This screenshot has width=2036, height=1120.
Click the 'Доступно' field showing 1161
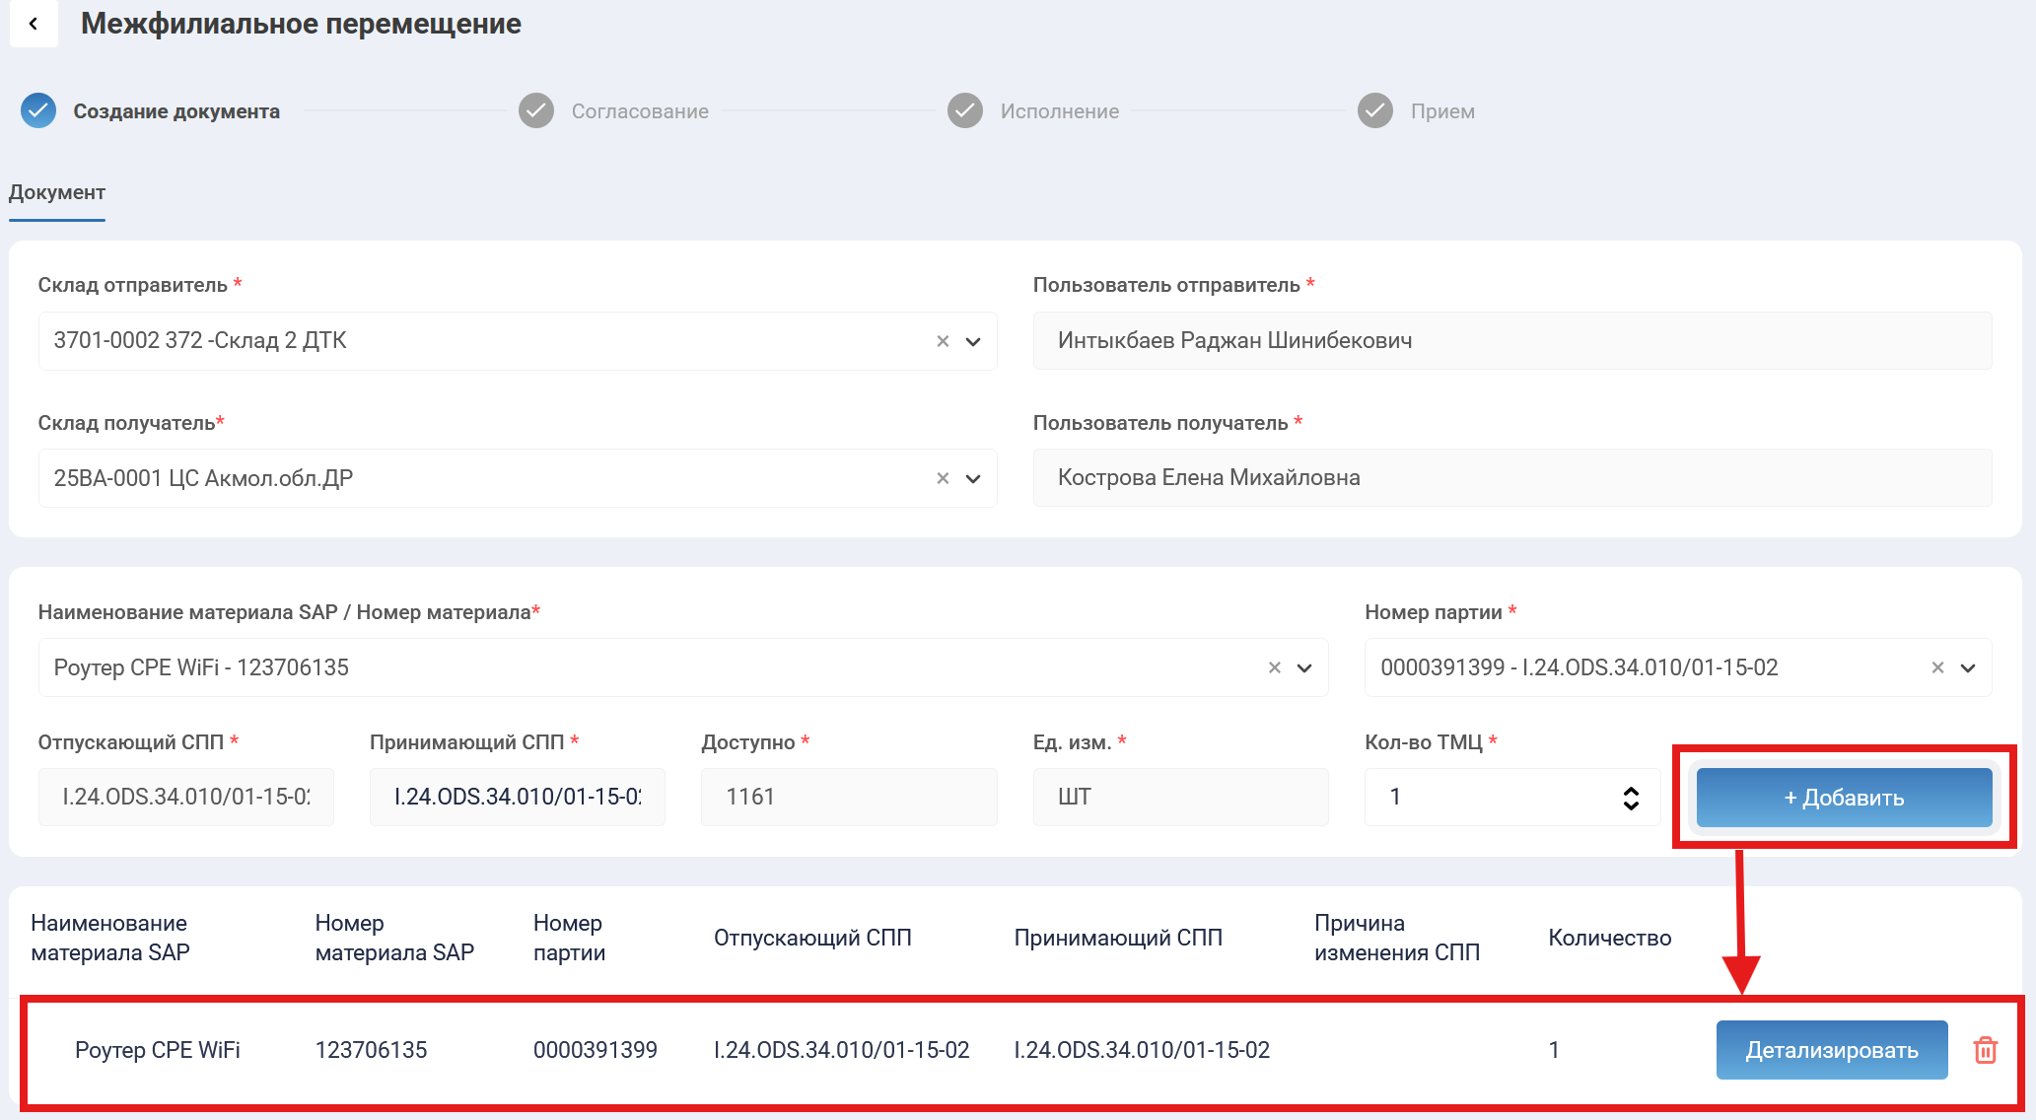[x=848, y=797]
